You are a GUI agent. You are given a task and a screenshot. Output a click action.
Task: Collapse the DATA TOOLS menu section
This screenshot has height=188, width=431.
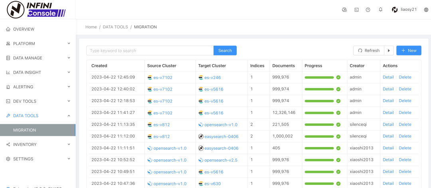pyautogui.click(x=38, y=116)
